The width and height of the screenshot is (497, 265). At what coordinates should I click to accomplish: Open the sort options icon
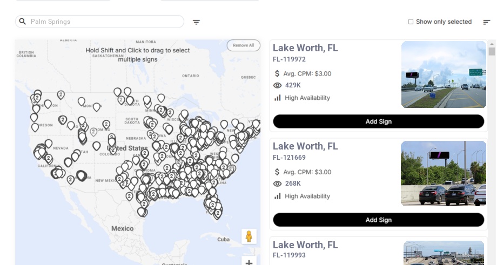tap(486, 22)
